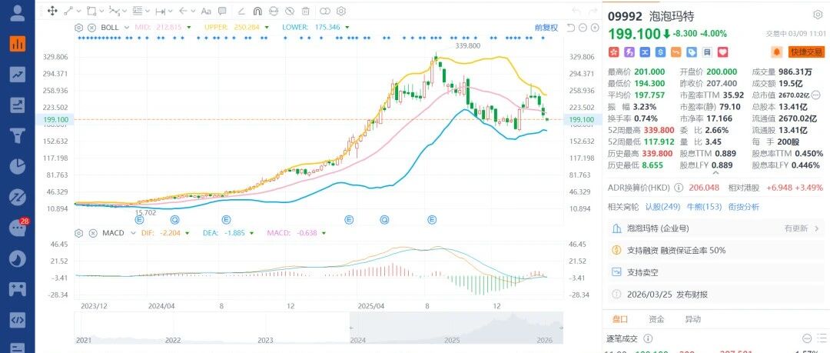Remove the BOLL indicator with X icon

91,28
